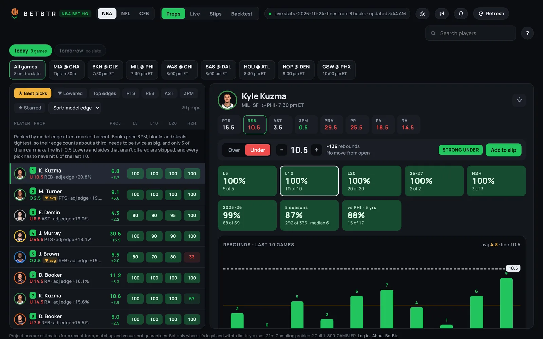Screen dimensions: 543x339
Task: Open the L5 100% hit-rate card
Action: [247, 181]
